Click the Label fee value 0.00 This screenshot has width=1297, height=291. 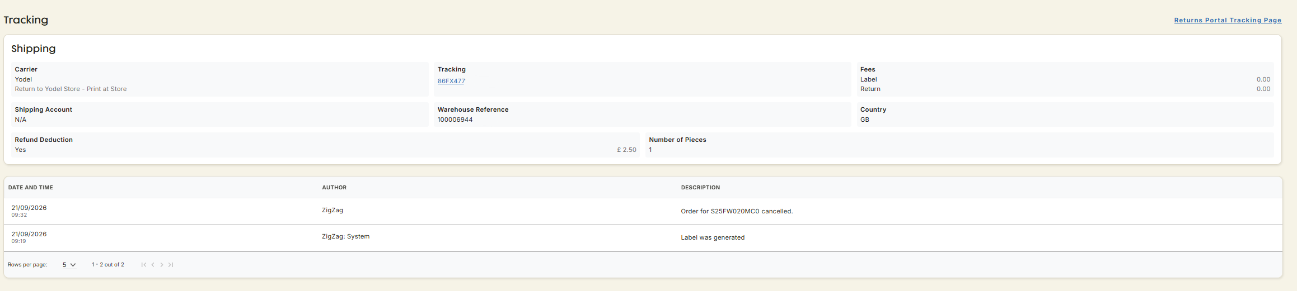pos(1263,79)
